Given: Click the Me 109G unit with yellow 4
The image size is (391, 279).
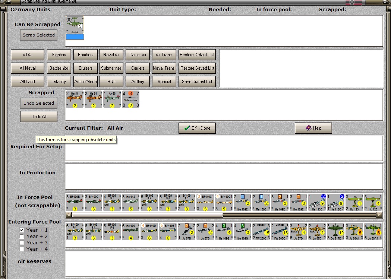Looking at the screenshot, I should coord(224,231).
